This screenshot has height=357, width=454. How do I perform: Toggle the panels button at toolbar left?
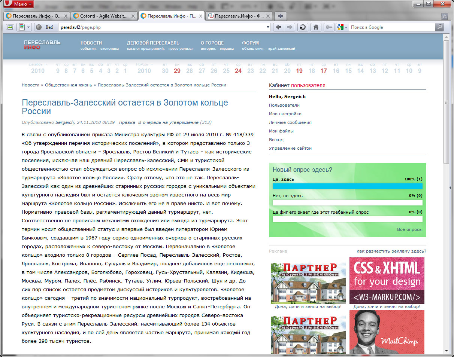coord(10,27)
